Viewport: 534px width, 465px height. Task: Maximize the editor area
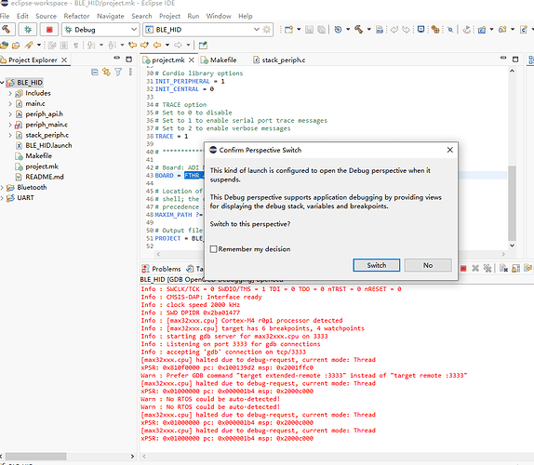(515, 60)
